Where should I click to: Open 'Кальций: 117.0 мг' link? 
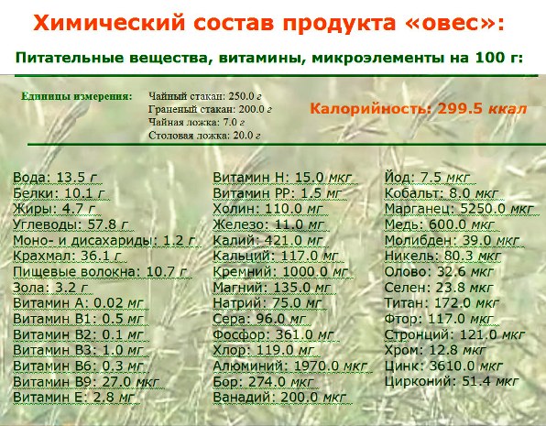coord(276,256)
